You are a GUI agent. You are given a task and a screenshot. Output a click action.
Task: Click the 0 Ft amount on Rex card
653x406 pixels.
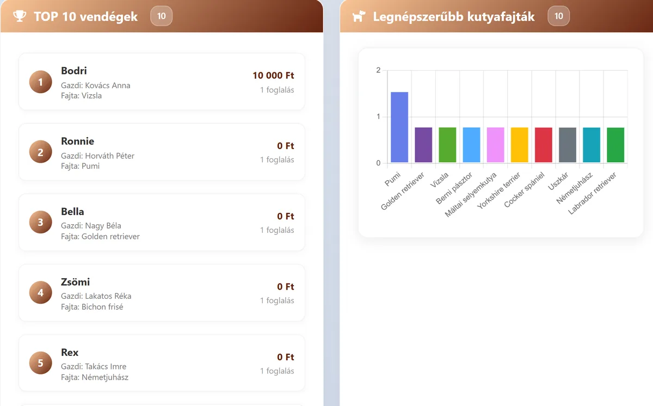[x=286, y=357]
